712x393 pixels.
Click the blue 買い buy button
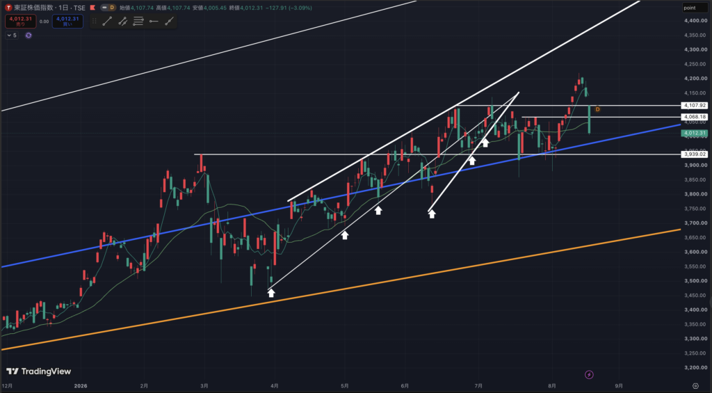coord(67,22)
